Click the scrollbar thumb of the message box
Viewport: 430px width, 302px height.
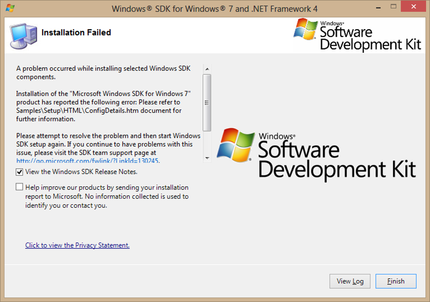(207, 102)
